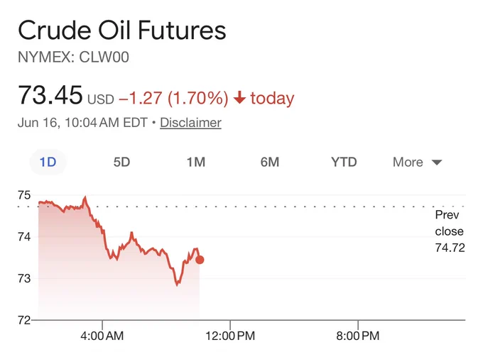
Task: Click the chart's lowest dip point
Action: point(177,285)
